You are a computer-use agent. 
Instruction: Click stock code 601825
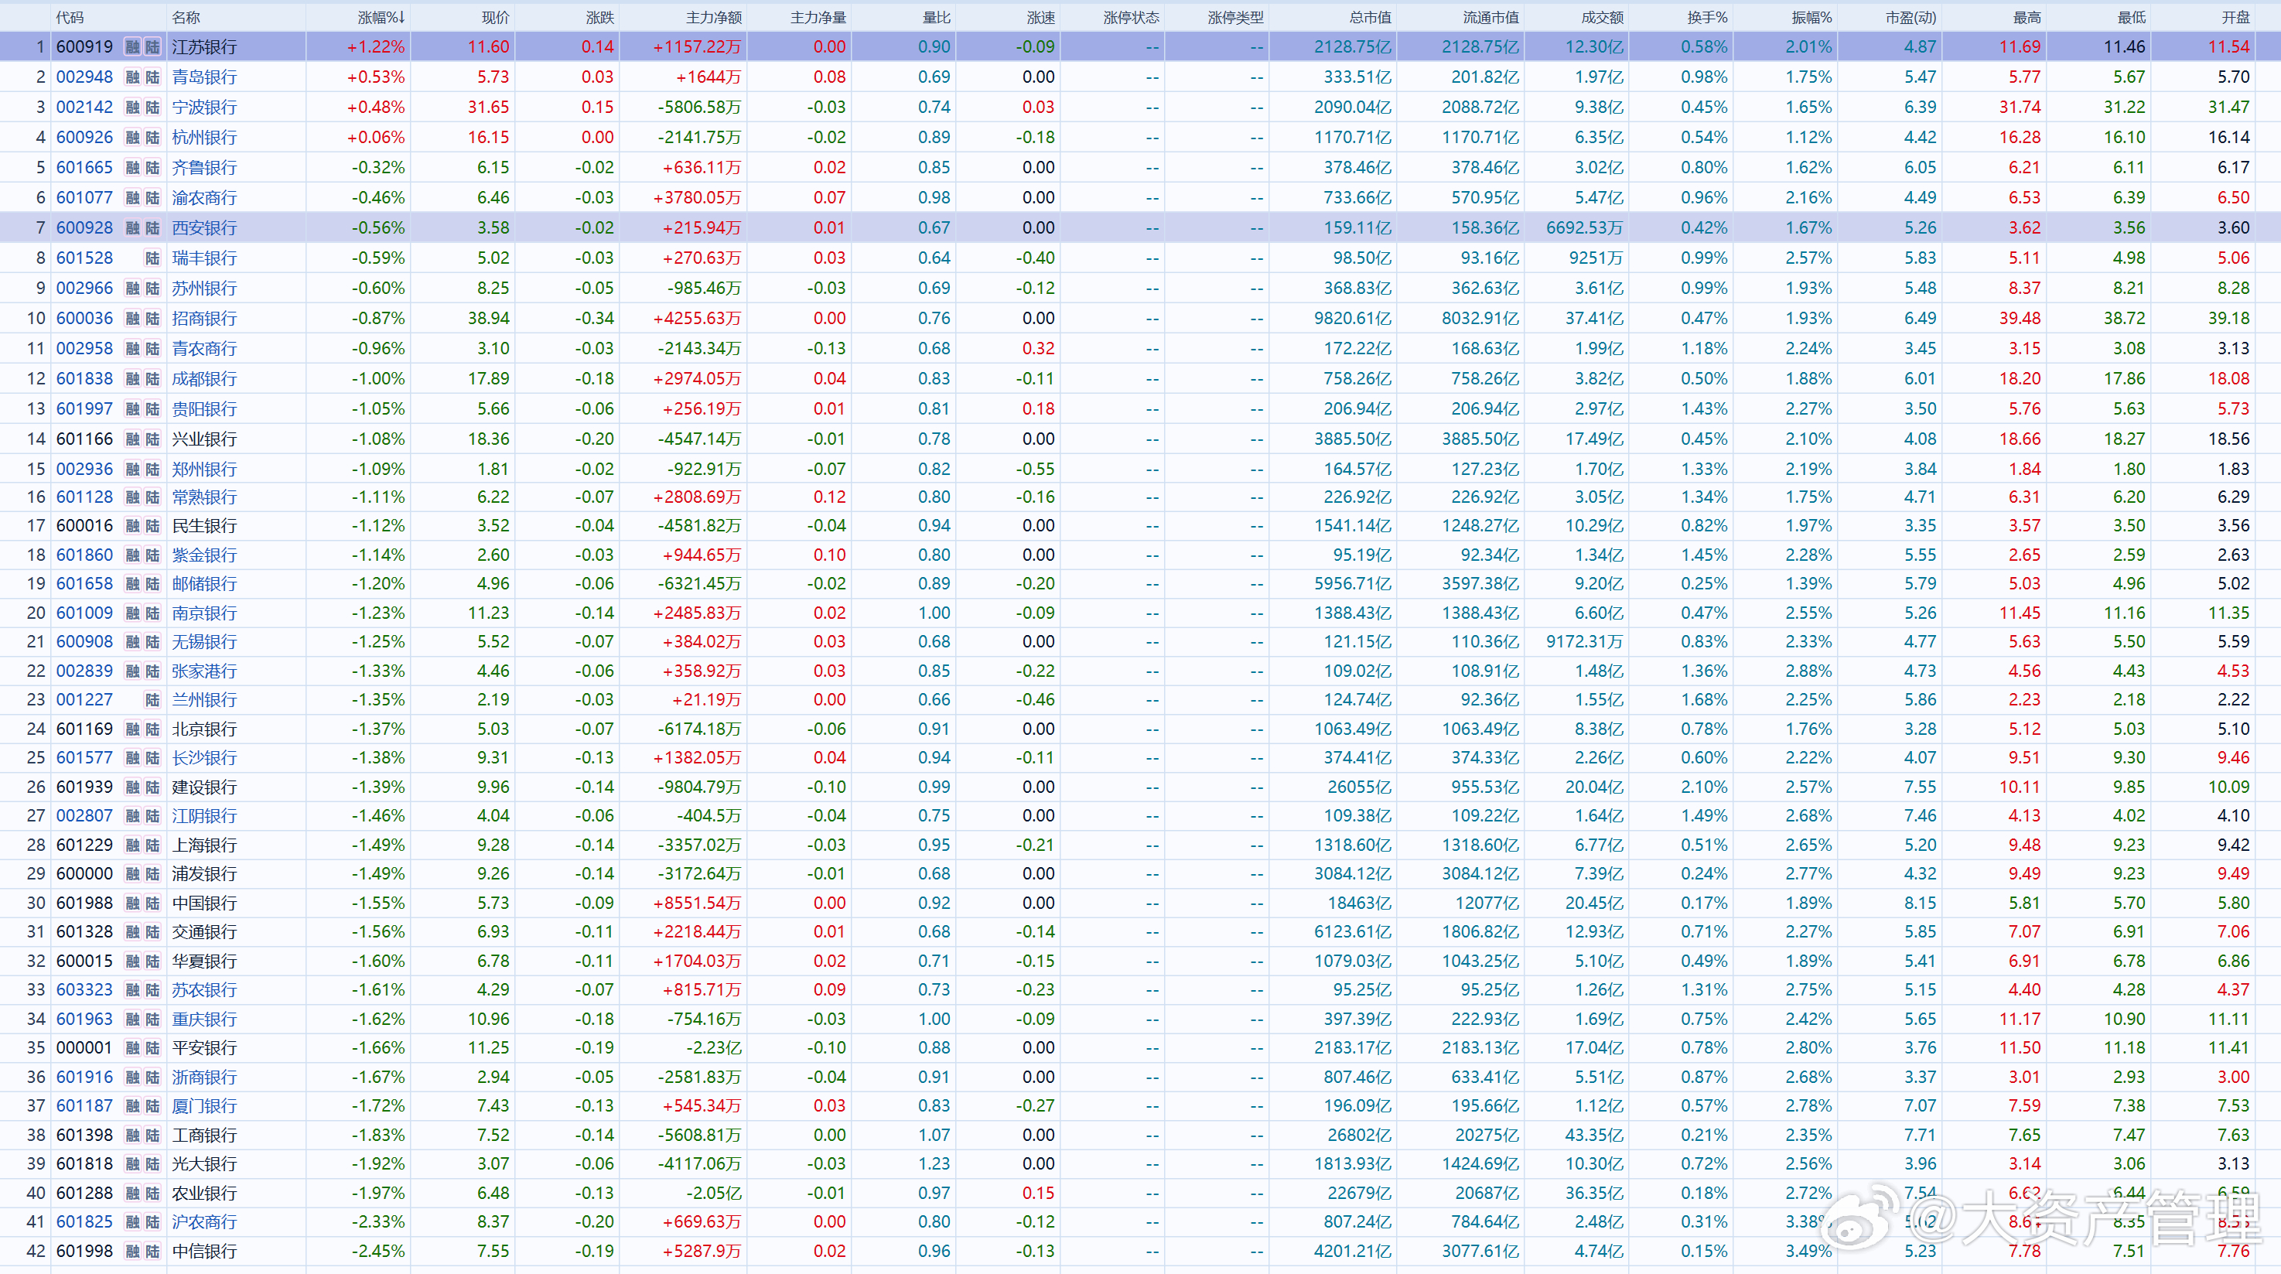click(85, 1221)
